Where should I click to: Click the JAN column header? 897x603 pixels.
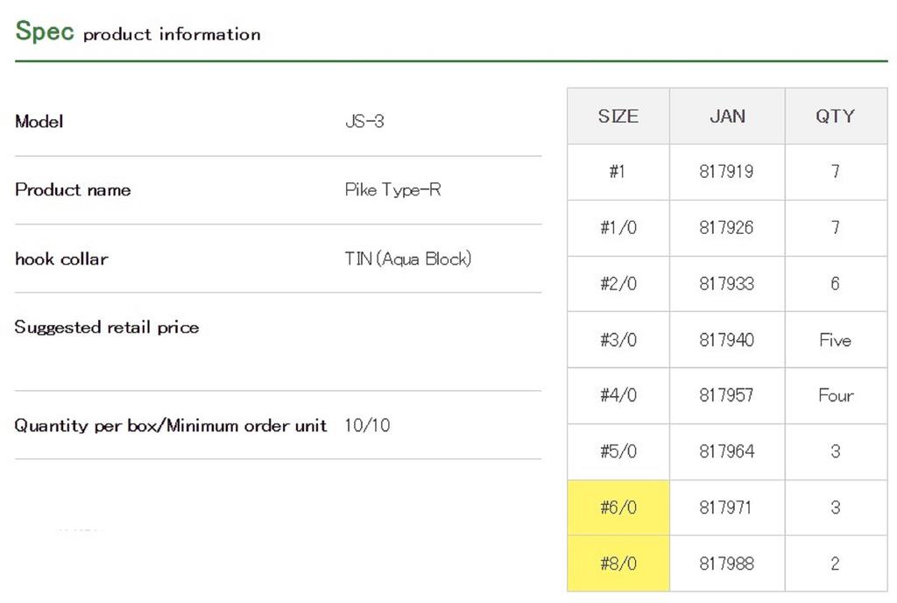click(x=727, y=116)
